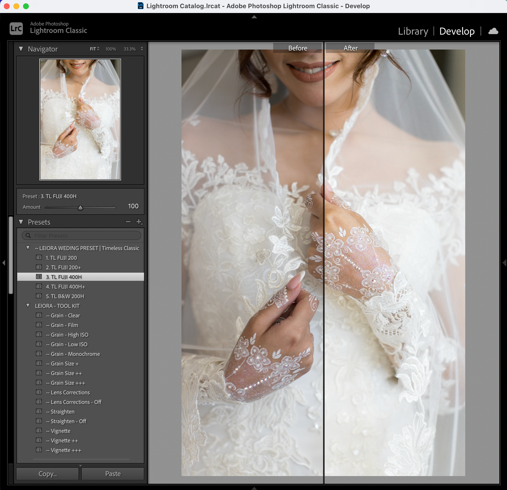Click the plus icon to create preset
Viewport: 507px width, 490px height.
[139, 222]
